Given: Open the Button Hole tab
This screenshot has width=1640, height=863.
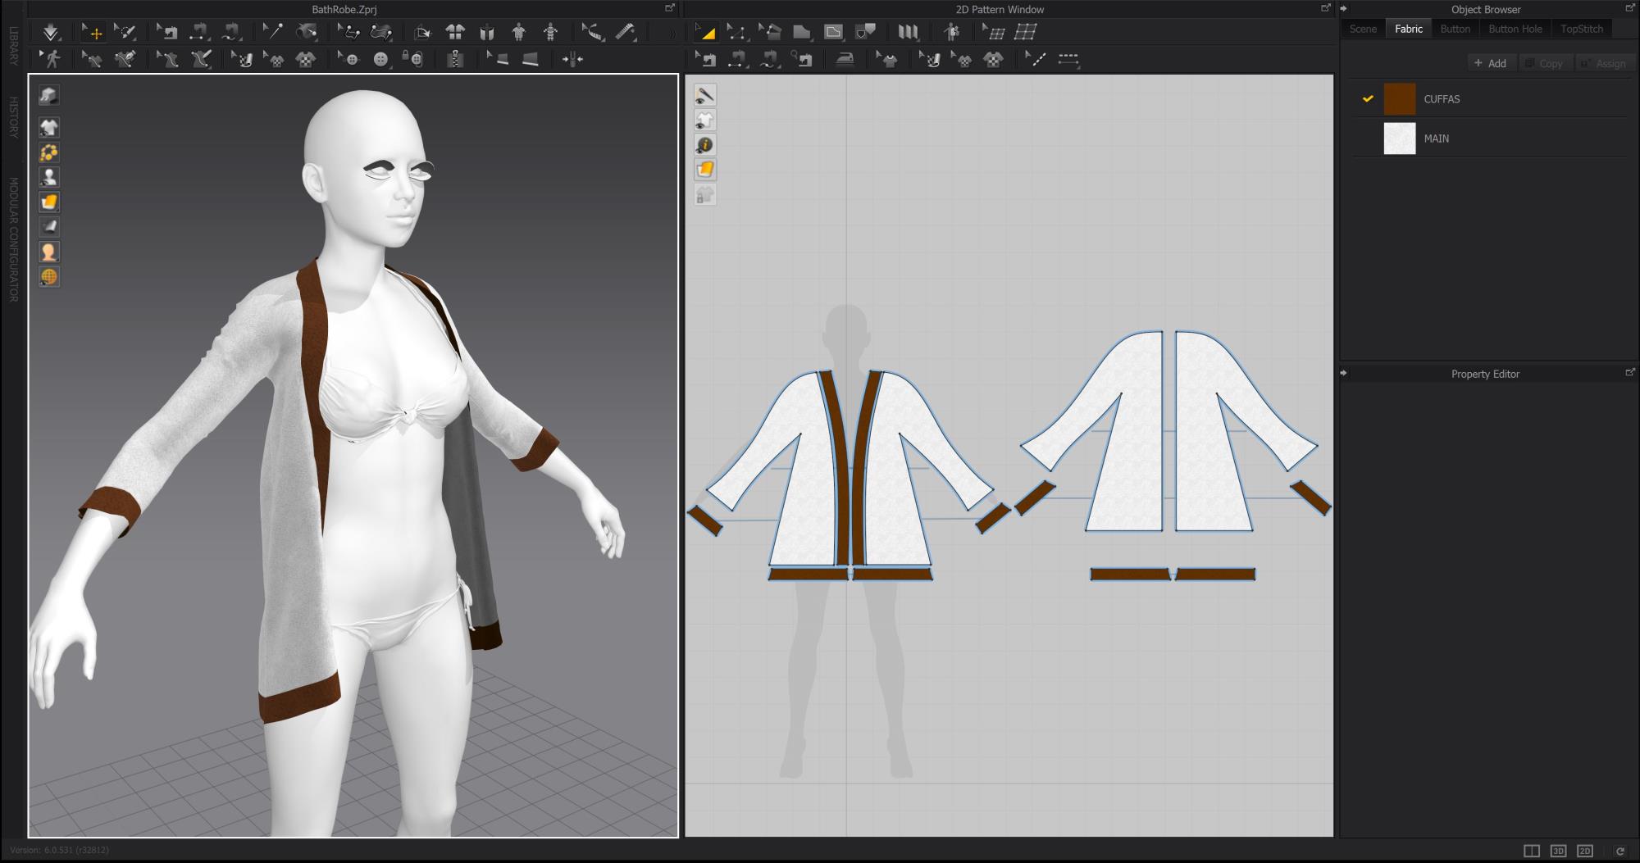Looking at the screenshot, I should coord(1515,29).
